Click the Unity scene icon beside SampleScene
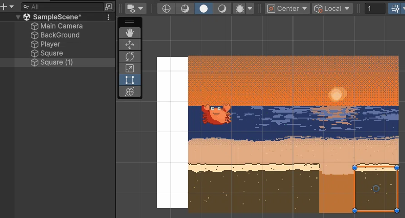Viewport: 405px width, 218px height. click(x=27, y=17)
